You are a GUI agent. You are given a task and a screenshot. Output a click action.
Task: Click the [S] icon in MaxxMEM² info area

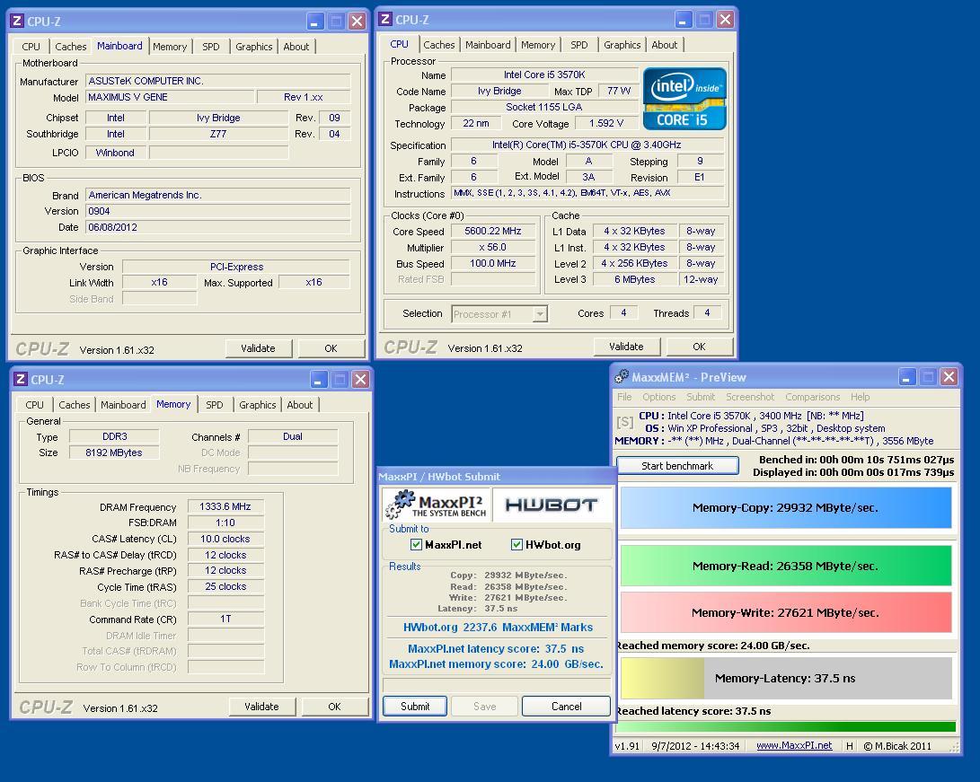(624, 422)
